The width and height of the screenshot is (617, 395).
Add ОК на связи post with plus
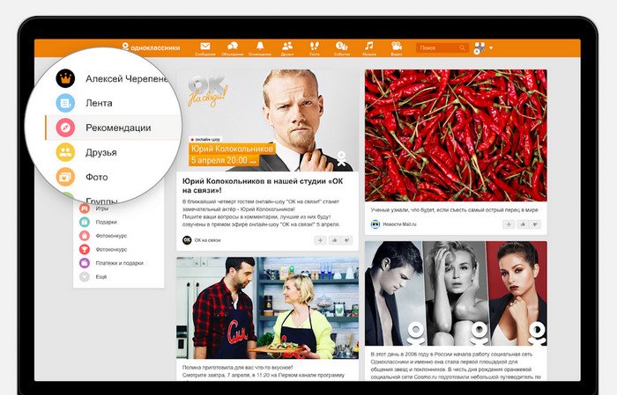click(320, 240)
